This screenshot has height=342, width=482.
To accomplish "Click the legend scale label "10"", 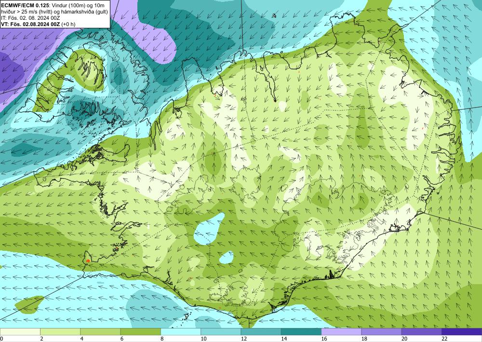I will [x=203, y=339].
